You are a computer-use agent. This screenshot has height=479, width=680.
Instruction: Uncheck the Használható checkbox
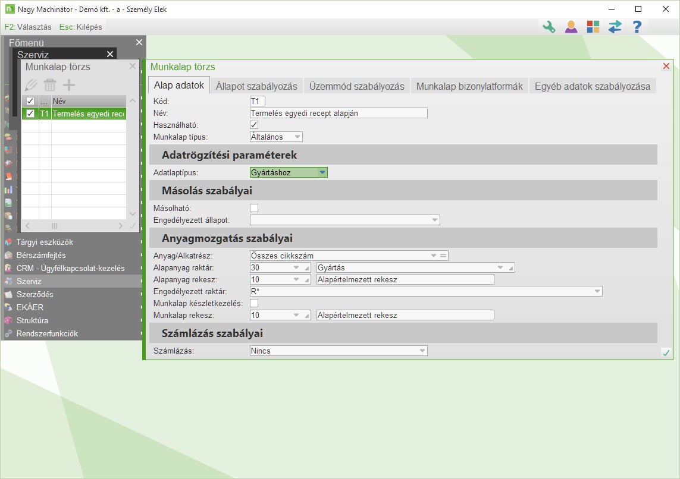254,125
